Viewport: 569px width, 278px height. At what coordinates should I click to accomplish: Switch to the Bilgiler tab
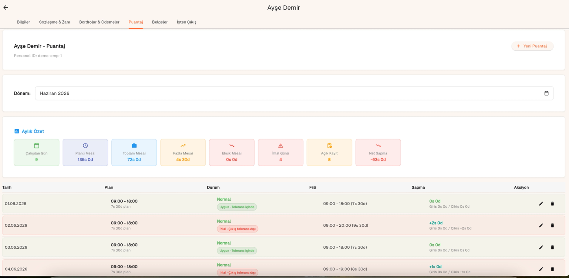click(x=24, y=22)
